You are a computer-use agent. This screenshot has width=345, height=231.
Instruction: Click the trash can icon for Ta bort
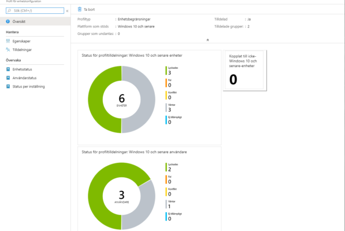pyautogui.click(x=79, y=10)
